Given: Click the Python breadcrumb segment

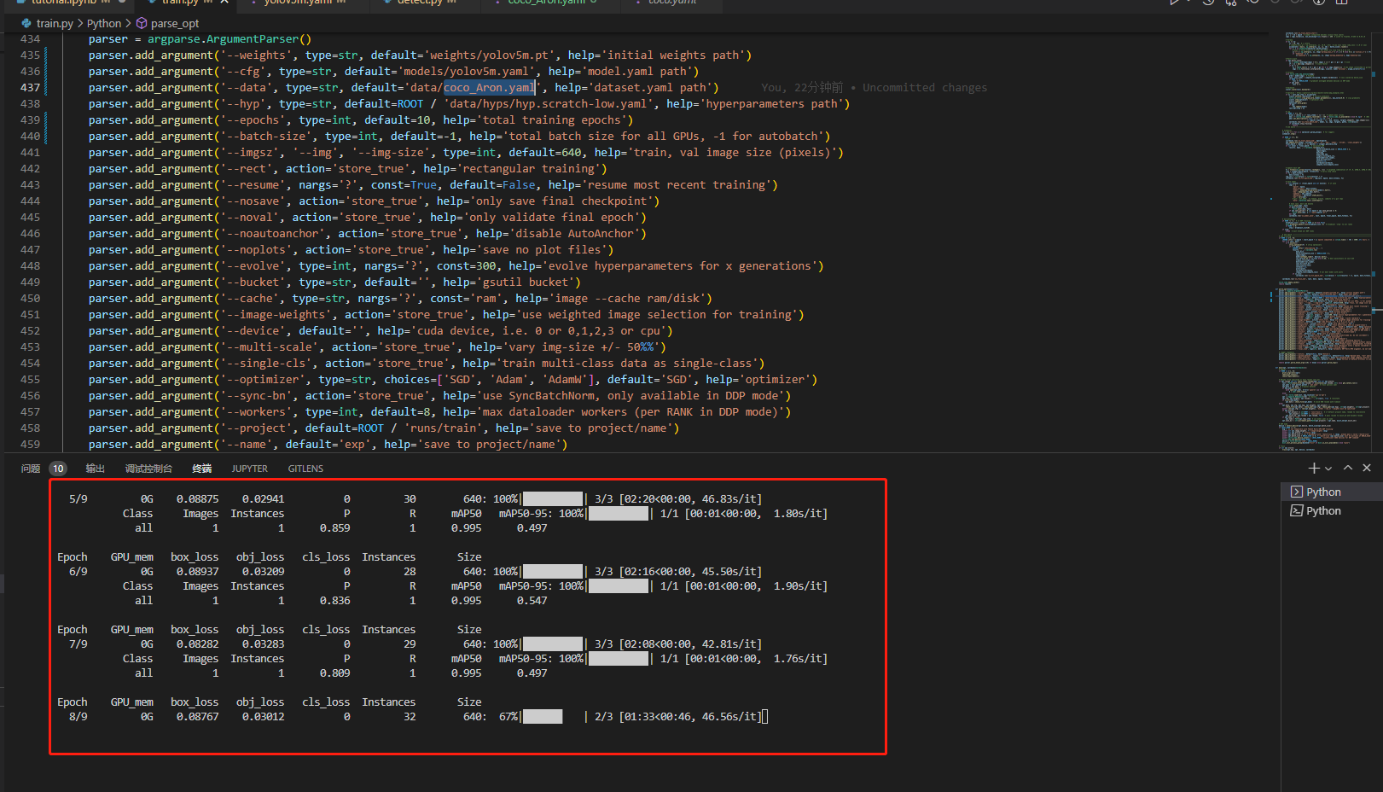Looking at the screenshot, I should coord(104,23).
